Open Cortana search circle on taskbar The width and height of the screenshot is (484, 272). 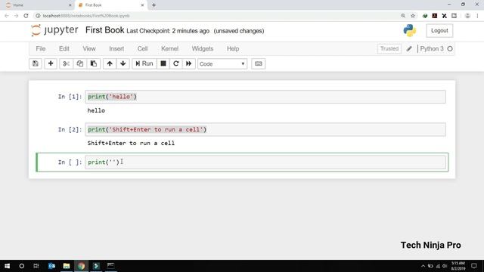(22, 266)
